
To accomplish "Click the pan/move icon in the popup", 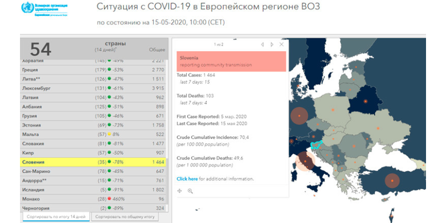I will click(x=179, y=191).
